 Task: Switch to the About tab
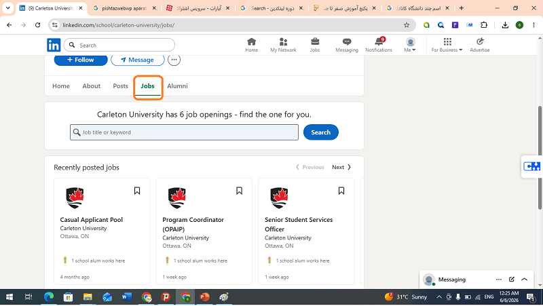(92, 86)
